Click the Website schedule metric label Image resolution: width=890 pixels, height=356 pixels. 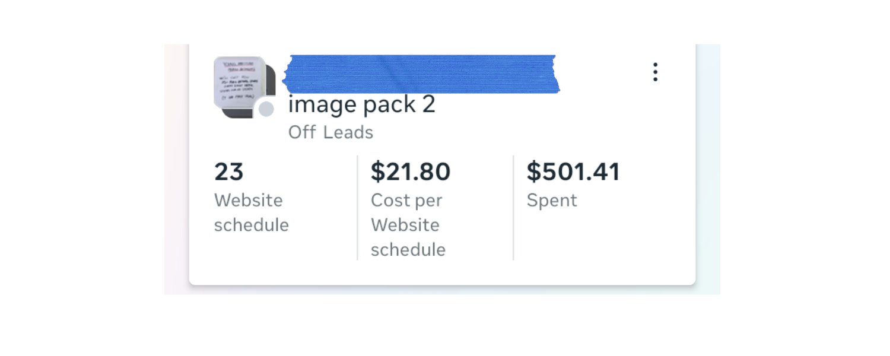point(252,212)
